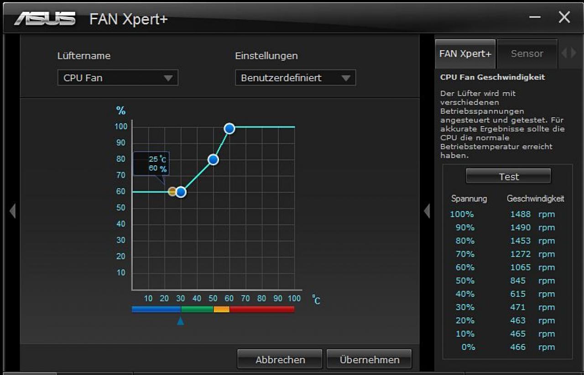Click the 1488 rpm value
This screenshot has height=375, width=584.
[532, 214]
